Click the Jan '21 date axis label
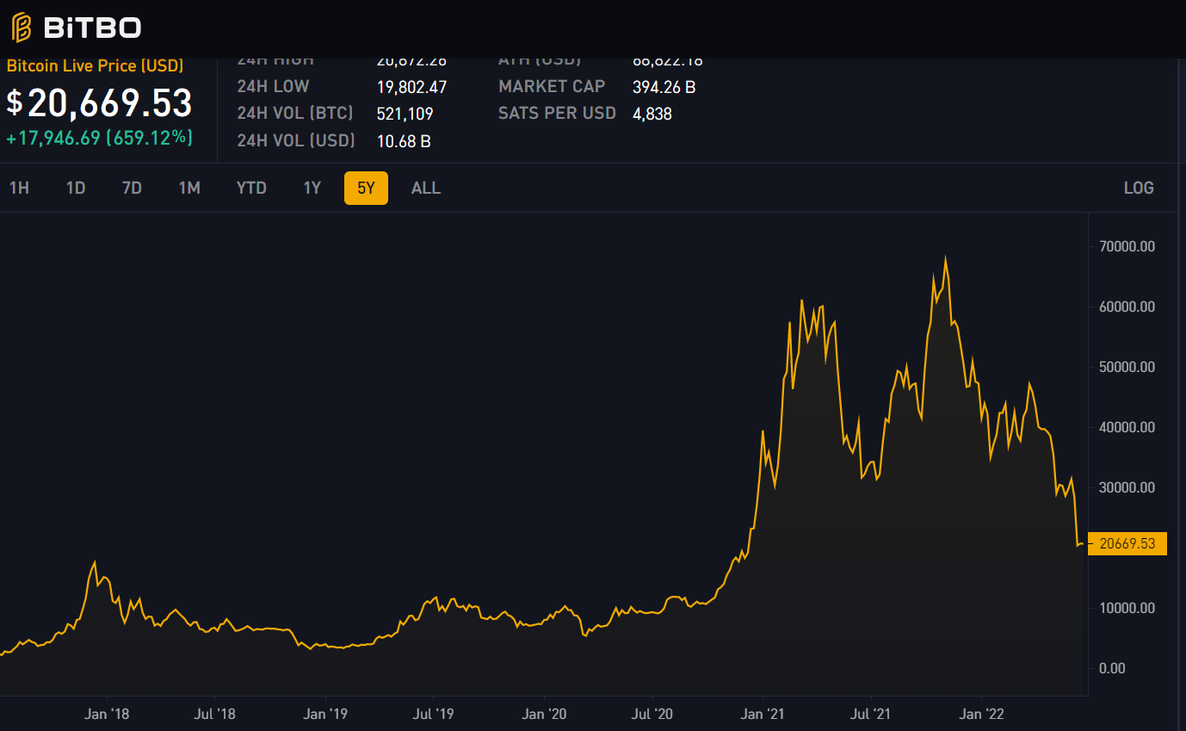The width and height of the screenshot is (1186, 731). pyautogui.click(x=763, y=714)
